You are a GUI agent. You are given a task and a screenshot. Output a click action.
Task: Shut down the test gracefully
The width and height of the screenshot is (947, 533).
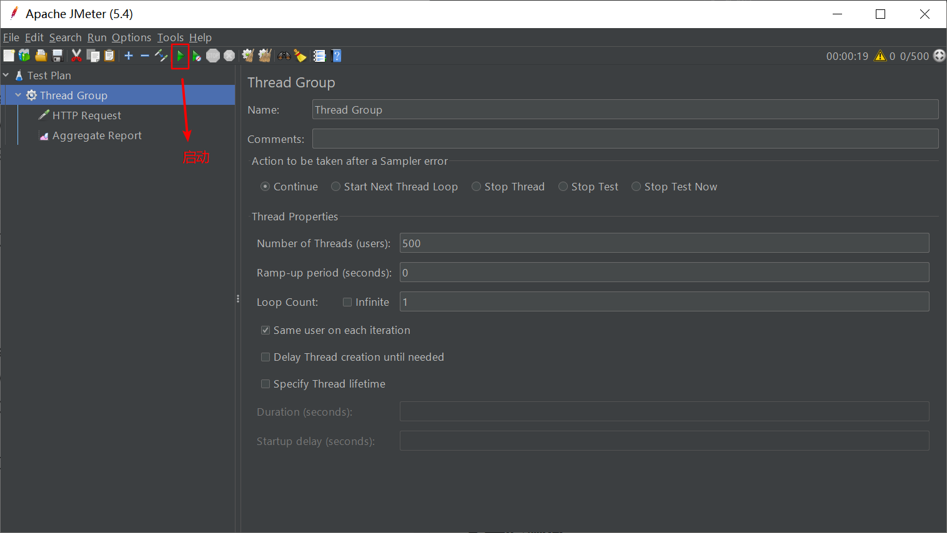[x=229, y=56]
